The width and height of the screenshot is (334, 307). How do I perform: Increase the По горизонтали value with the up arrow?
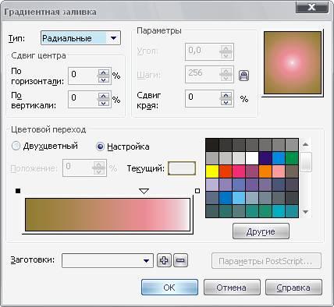coord(104,72)
